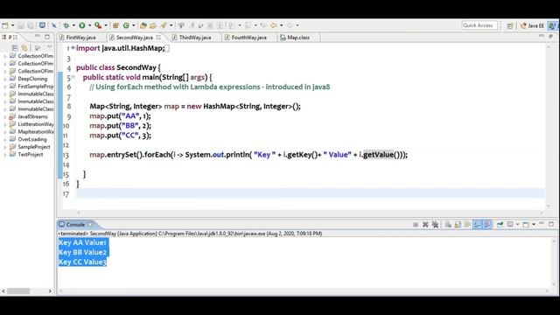Click the Quick Access search field

(x=479, y=25)
